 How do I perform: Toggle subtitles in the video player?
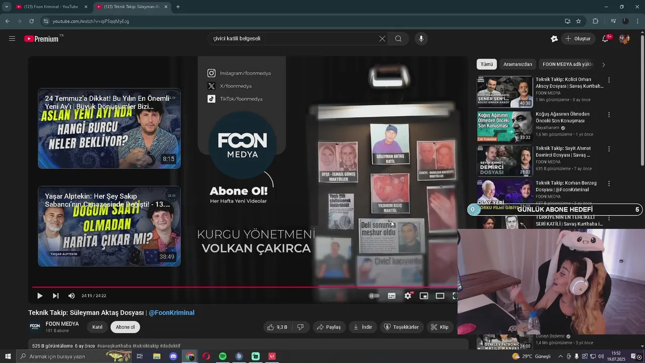coord(392,296)
